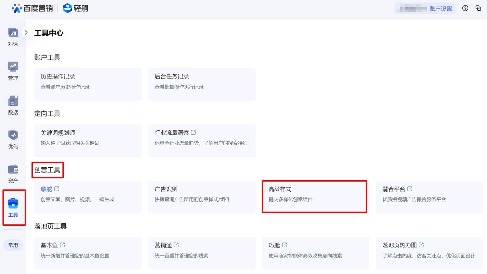
Task: Select the 高级样式 advanced style card
Action: tap(314, 197)
